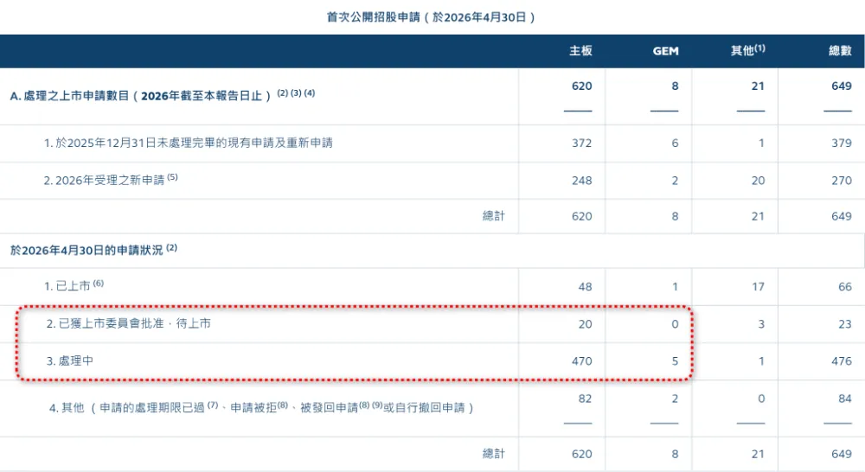Click GEM value 2 in row 4. 其他

675,399
